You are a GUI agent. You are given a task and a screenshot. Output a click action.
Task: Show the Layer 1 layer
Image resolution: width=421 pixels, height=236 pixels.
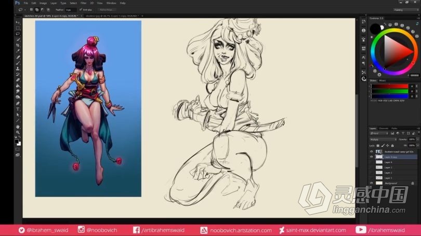(x=372, y=178)
